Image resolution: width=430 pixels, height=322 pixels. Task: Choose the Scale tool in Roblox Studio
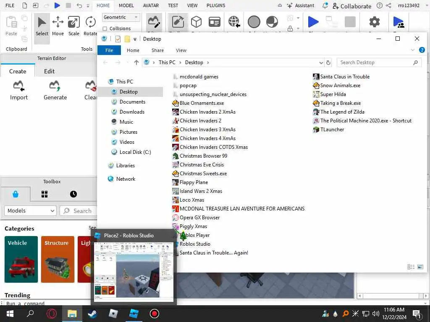pyautogui.click(x=74, y=26)
